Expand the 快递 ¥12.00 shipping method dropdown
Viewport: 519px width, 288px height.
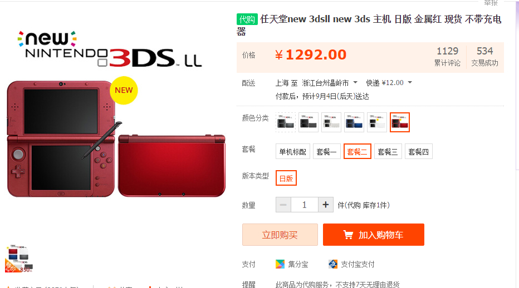pyautogui.click(x=389, y=83)
